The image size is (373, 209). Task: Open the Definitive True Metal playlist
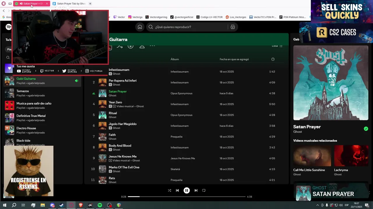(x=43, y=118)
